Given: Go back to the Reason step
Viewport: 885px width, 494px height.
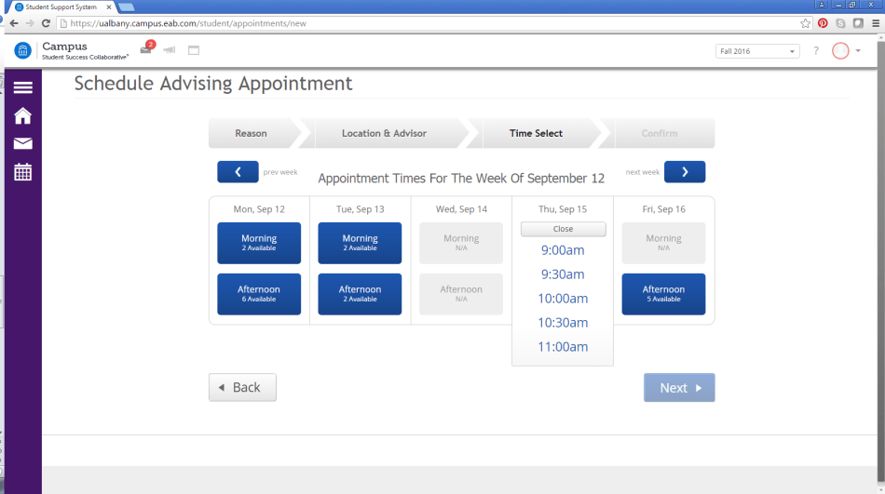Looking at the screenshot, I should (251, 133).
